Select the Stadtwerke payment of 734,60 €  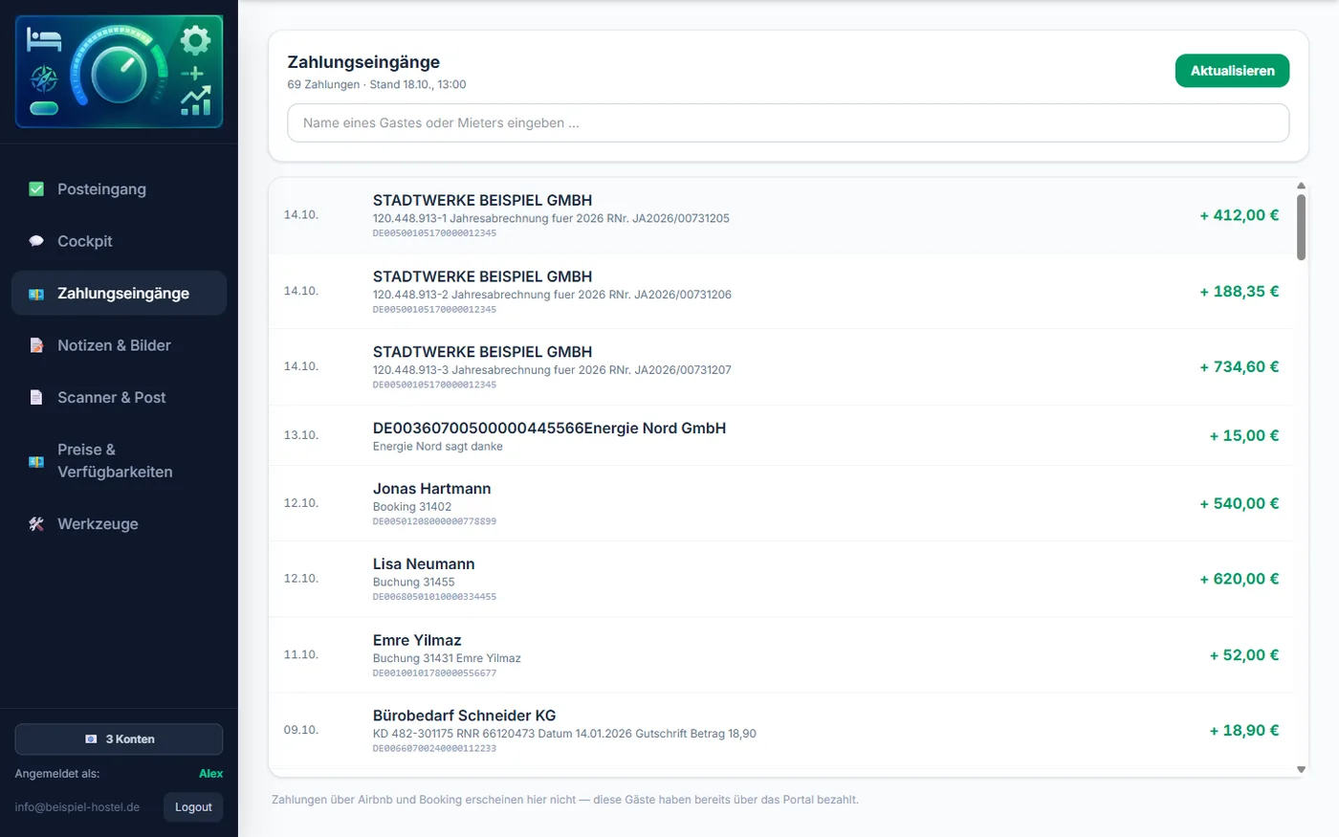[781, 367]
